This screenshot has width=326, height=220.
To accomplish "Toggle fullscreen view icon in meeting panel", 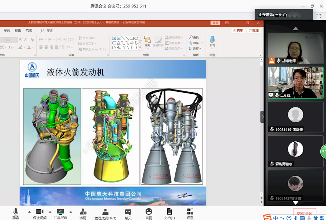I will coord(319,16).
